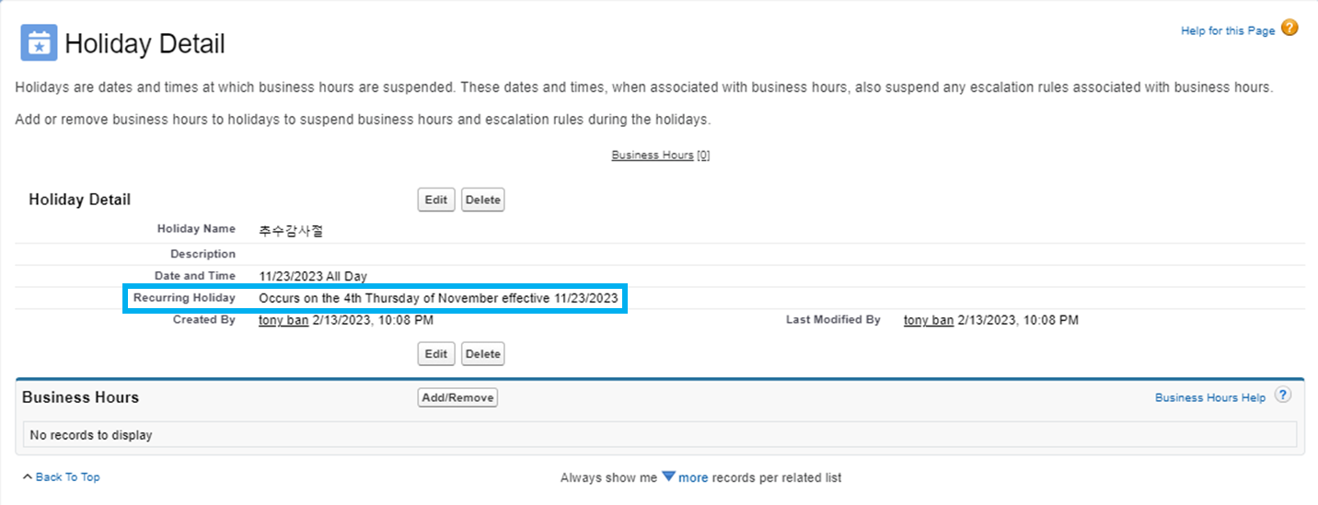
Task: Click the bottom Edit button
Action: pos(436,353)
